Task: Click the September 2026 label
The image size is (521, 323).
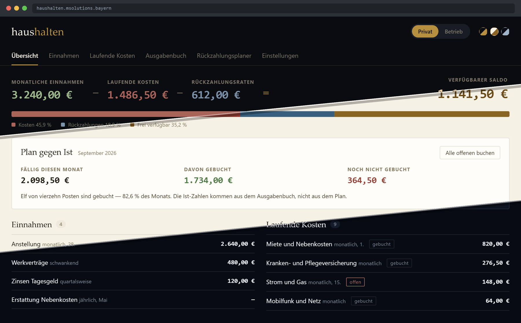Action: pyautogui.click(x=97, y=153)
